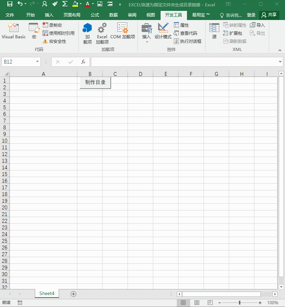Add a new sheet

(x=73, y=294)
